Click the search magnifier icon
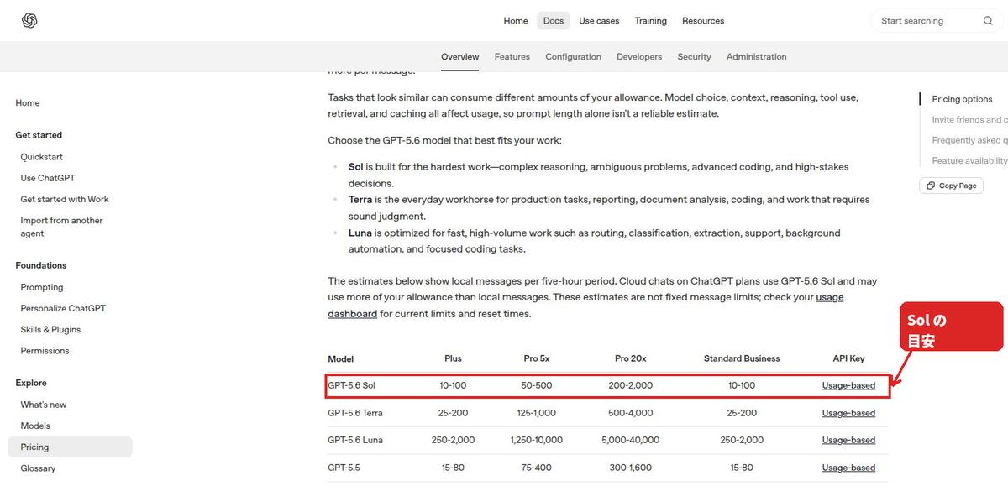 (988, 21)
